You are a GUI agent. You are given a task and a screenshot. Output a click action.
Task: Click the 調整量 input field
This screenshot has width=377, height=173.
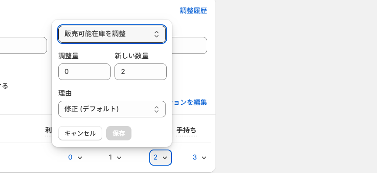84,72
